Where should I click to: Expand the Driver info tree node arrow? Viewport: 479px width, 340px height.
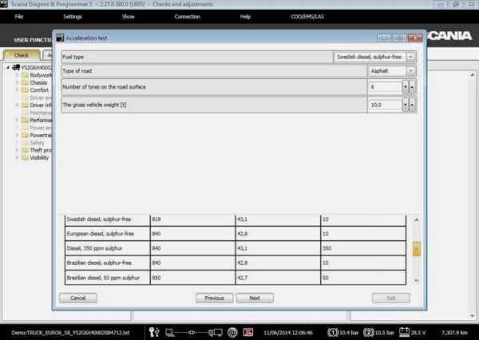17,105
